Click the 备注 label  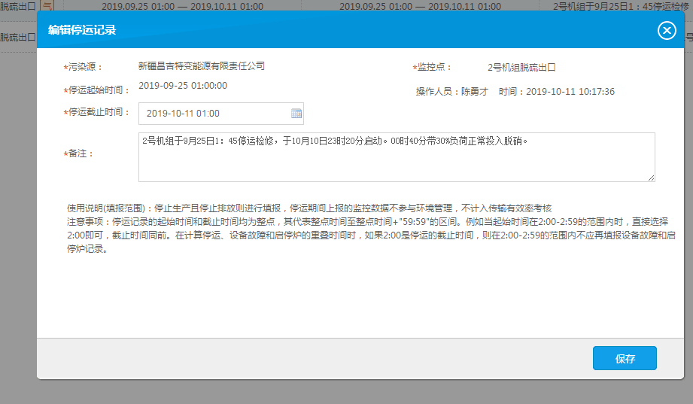click(79, 153)
